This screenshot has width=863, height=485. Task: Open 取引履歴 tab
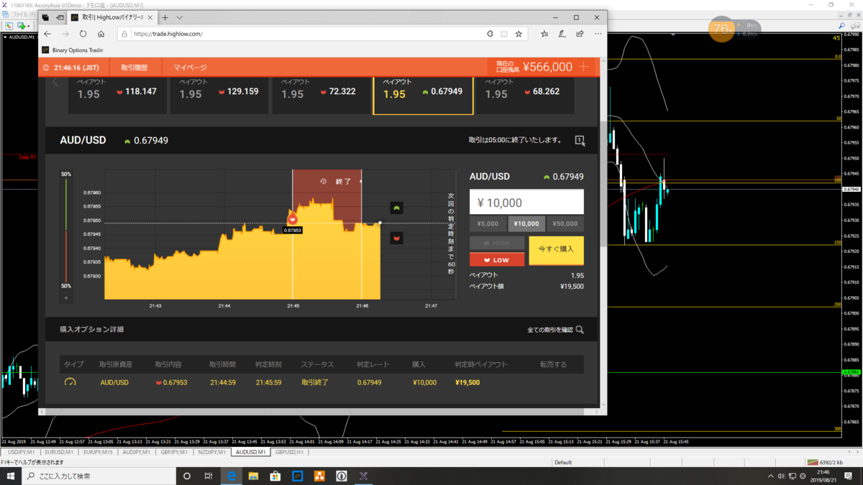tap(134, 68)
